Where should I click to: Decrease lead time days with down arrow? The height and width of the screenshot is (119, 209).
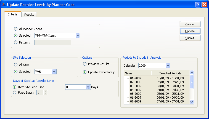click(88, 88)
